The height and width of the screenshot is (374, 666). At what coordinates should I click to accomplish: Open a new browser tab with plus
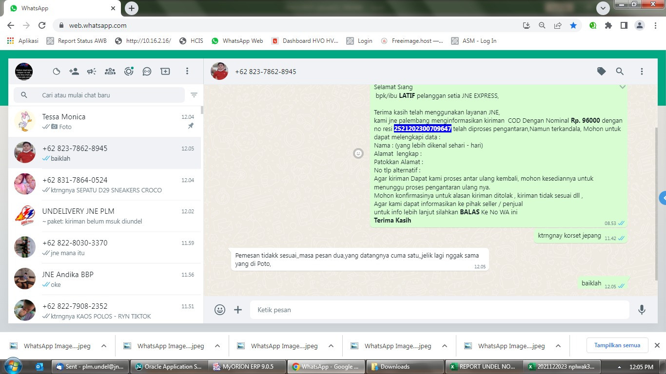coord(131,8)
